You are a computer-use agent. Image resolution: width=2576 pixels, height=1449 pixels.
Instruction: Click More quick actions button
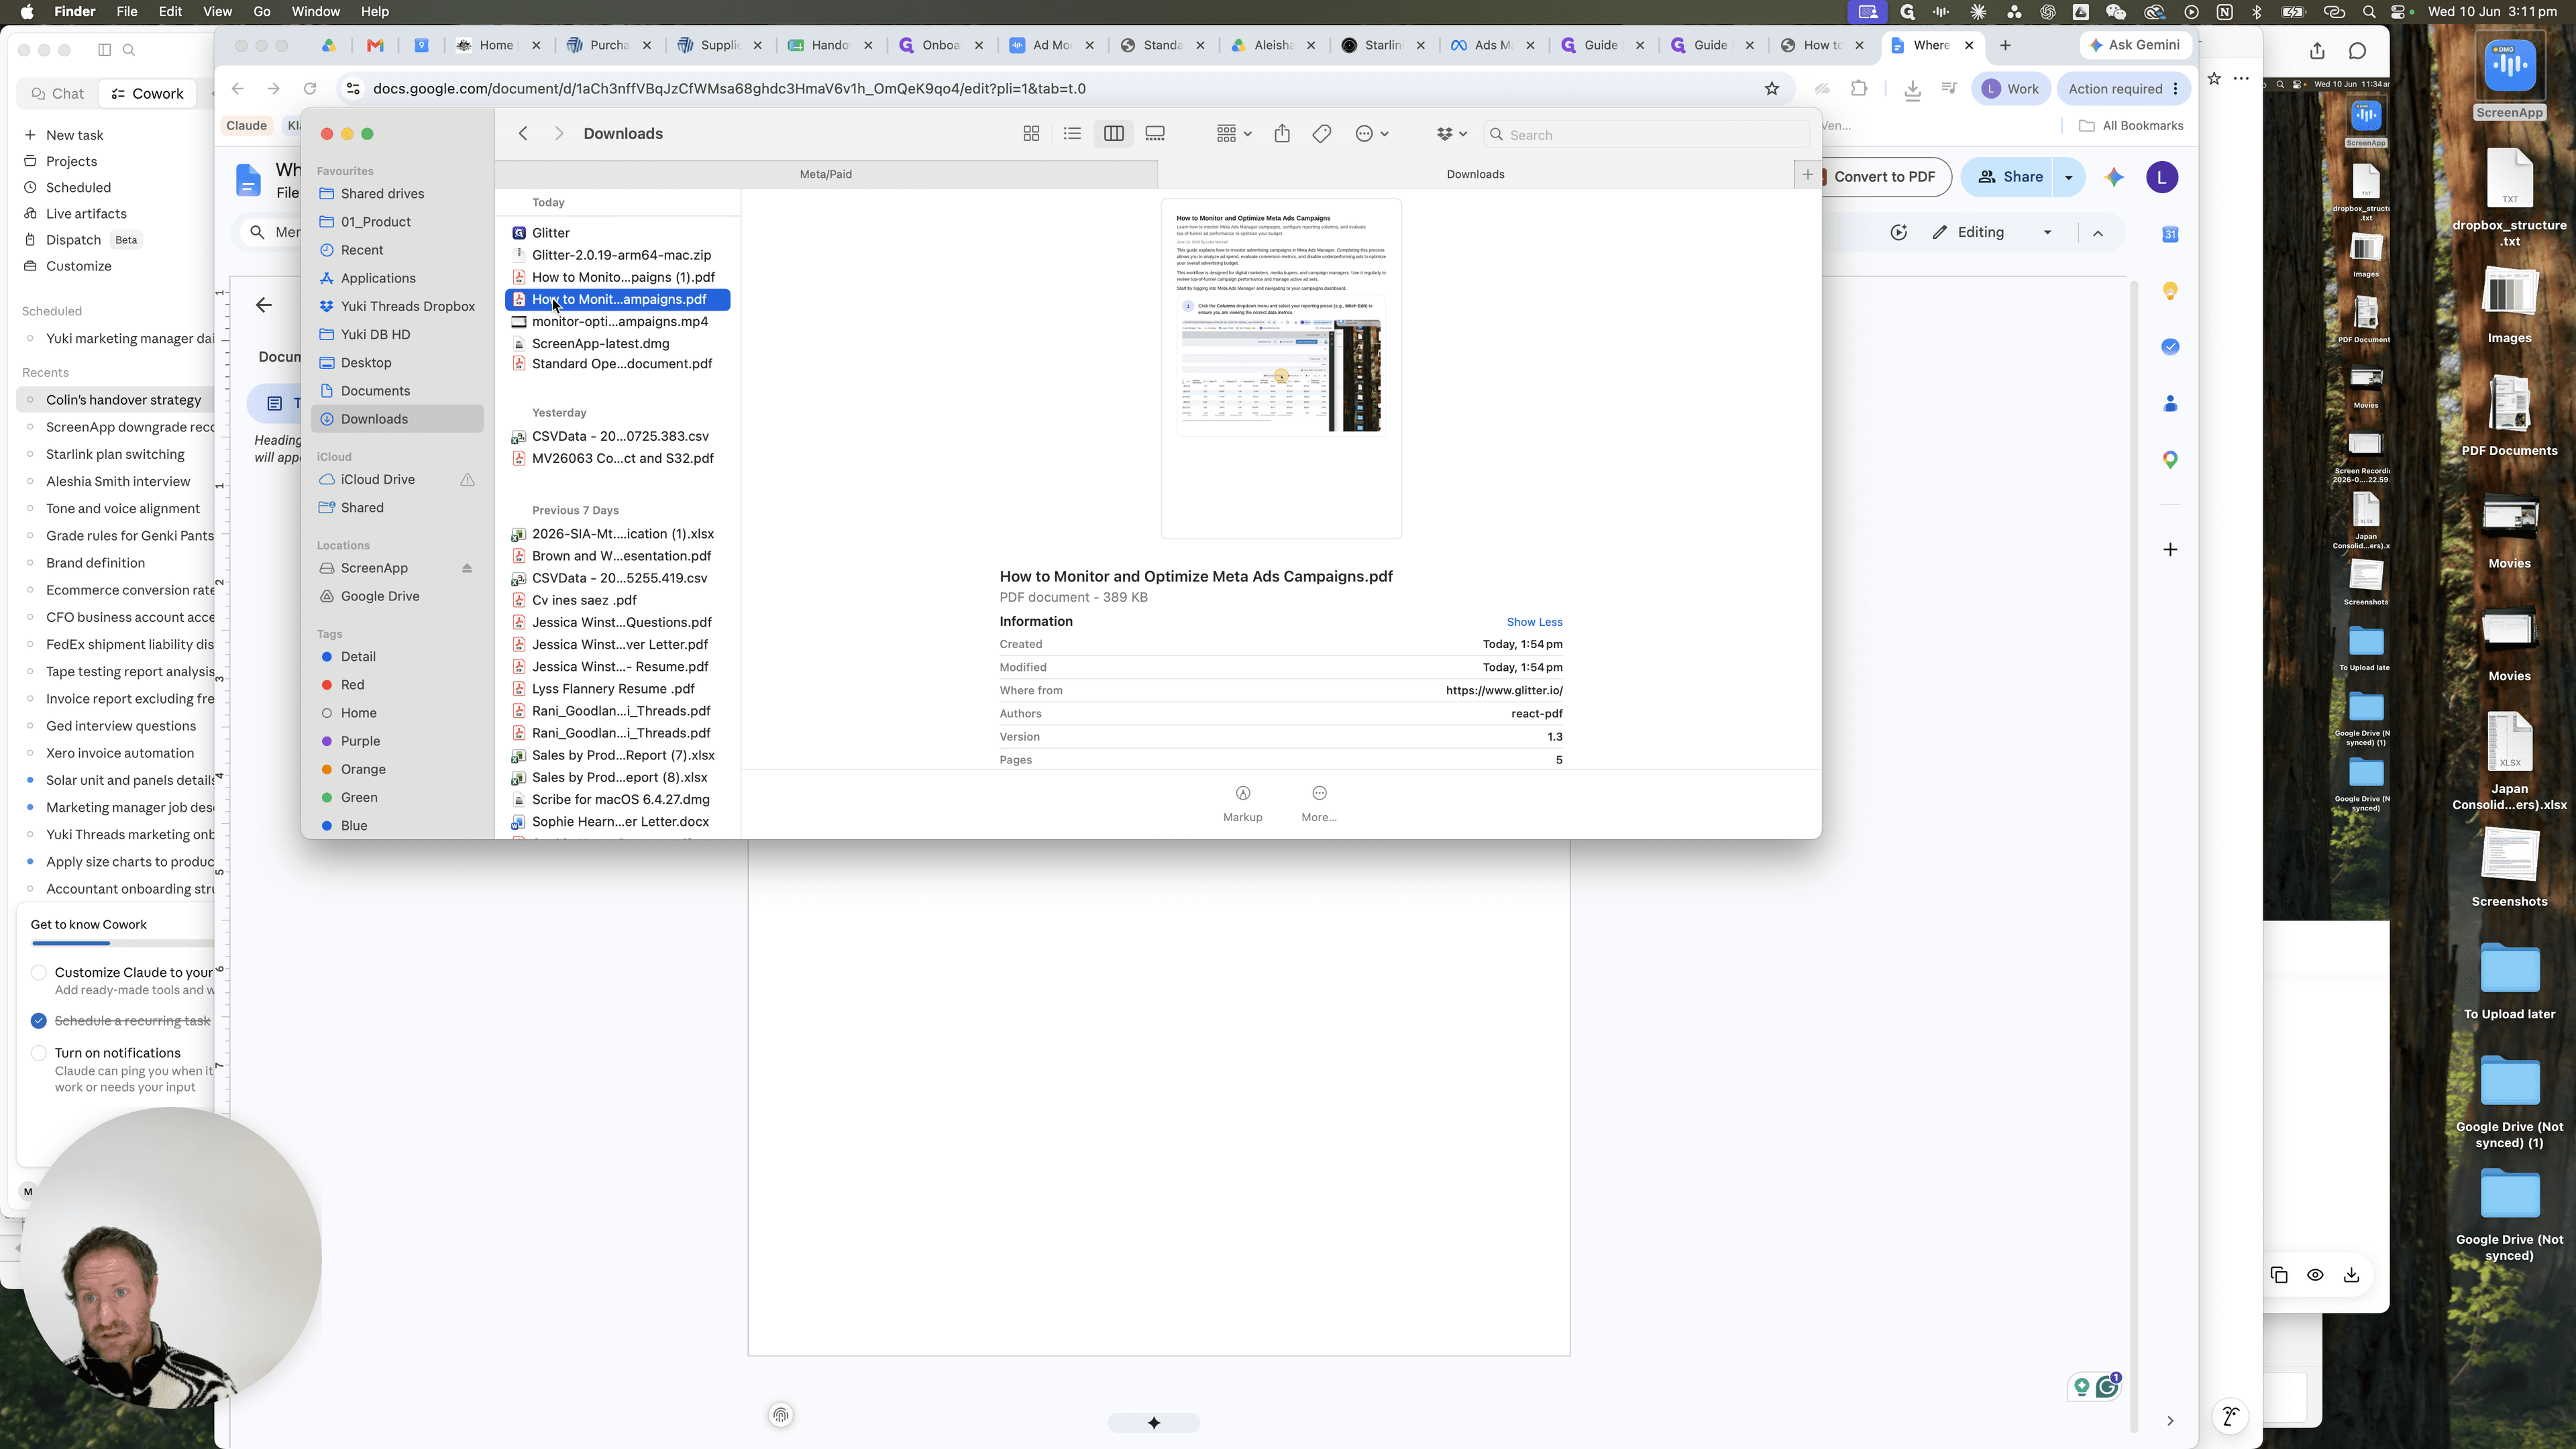pyautogui.click(x=1319, y=804)
